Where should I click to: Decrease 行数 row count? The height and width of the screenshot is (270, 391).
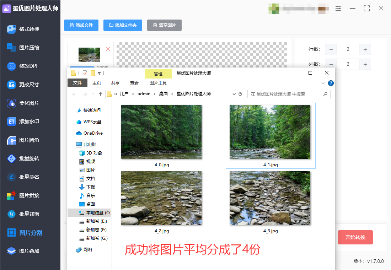point(331,49)
